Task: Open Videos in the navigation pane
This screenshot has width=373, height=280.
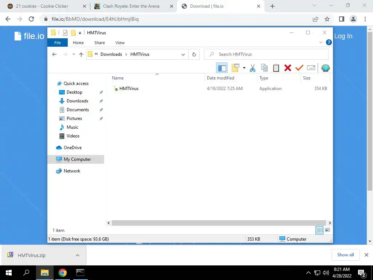Action: pyautogui.click(x=73, y=136)
